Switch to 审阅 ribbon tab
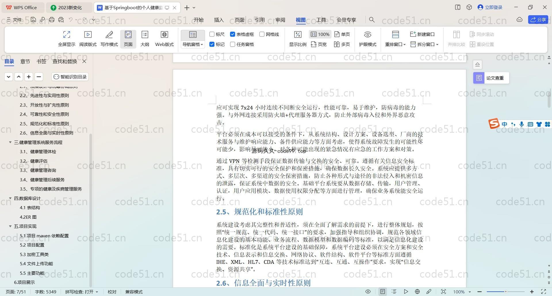 (x=280, y=20)
